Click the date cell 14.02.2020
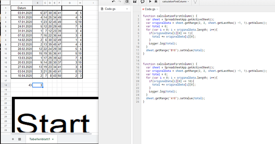275x144 pixels. tap(22, 40)
